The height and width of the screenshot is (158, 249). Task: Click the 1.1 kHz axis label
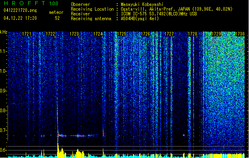click(x=3, y=51)
